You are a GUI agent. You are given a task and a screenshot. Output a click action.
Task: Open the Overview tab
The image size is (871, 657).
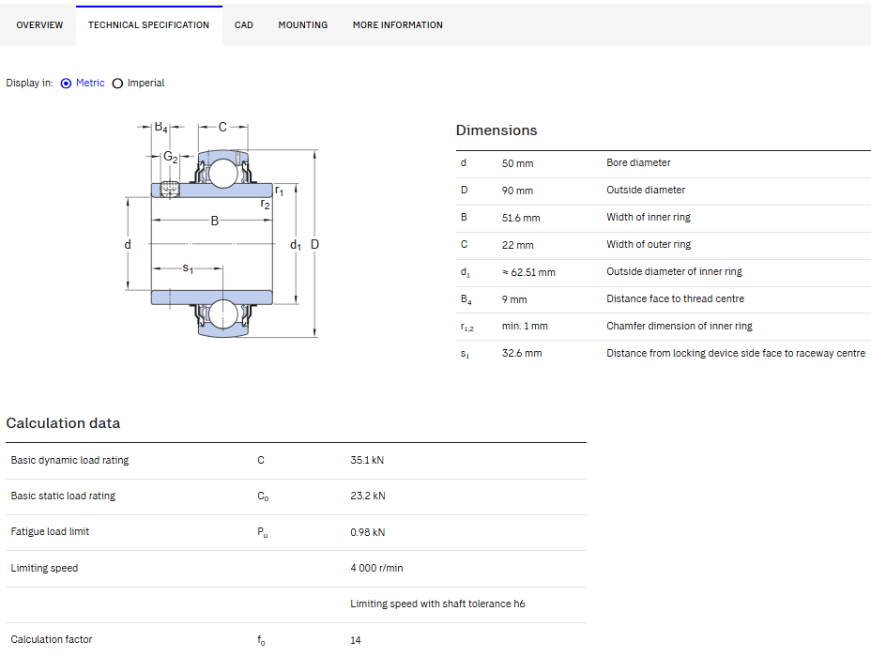click(39, 25)
